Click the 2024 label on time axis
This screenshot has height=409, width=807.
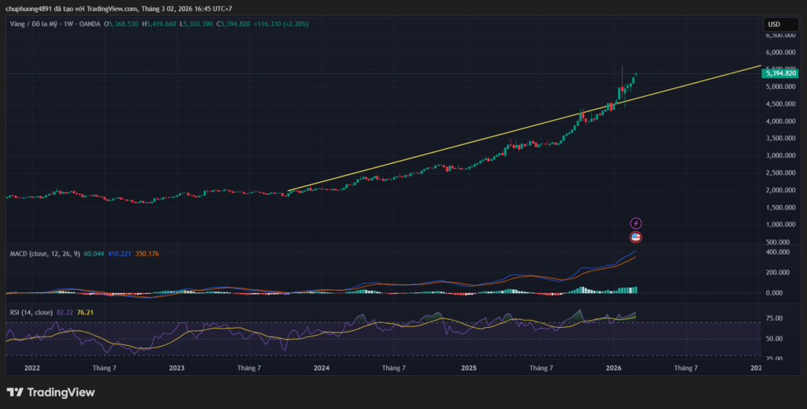tap(321, 367)
